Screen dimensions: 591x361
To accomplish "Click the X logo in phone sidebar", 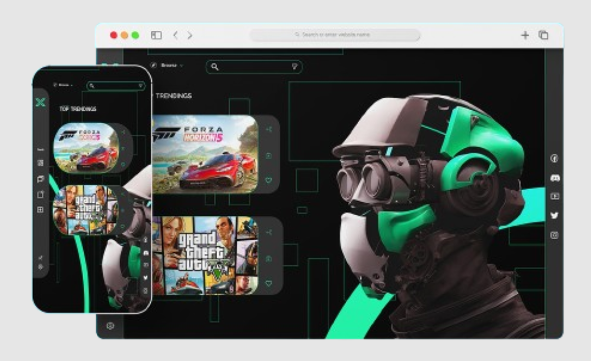I will pyautogui.click(x=40, y=102).
